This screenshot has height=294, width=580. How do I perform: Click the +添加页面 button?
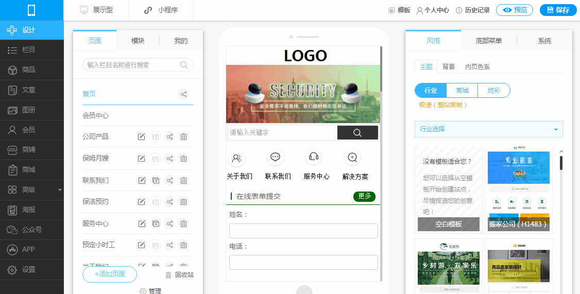[x=110, y=274]
